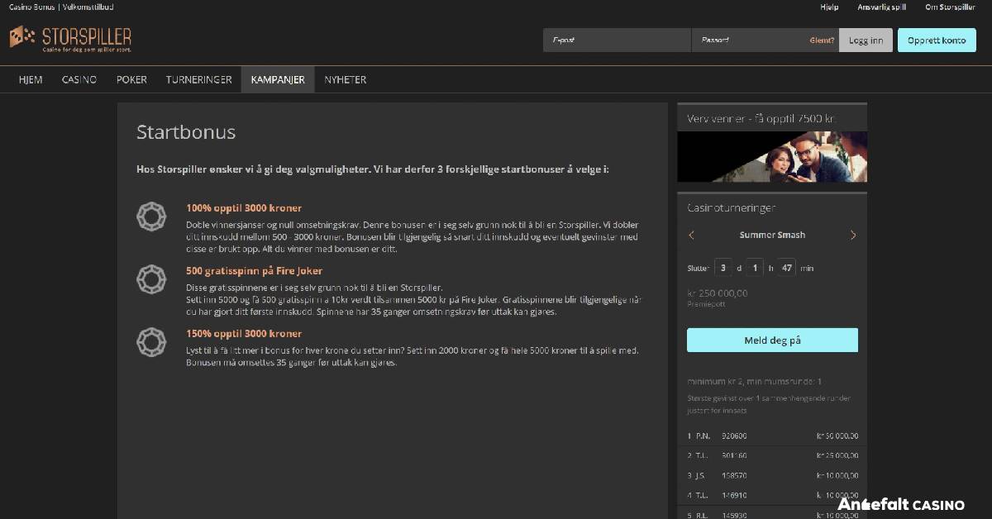Open the NYHETER tab
This screenshot has width=992, height=519.
346,80
